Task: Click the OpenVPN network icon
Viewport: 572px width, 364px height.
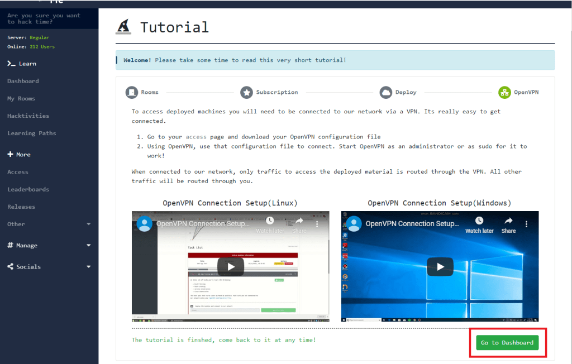Action: (x=504, y=92)
